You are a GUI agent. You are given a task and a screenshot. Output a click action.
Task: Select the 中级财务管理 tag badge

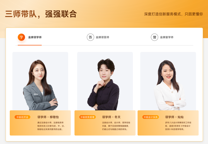pyautogui.click(x=88, y=117)
